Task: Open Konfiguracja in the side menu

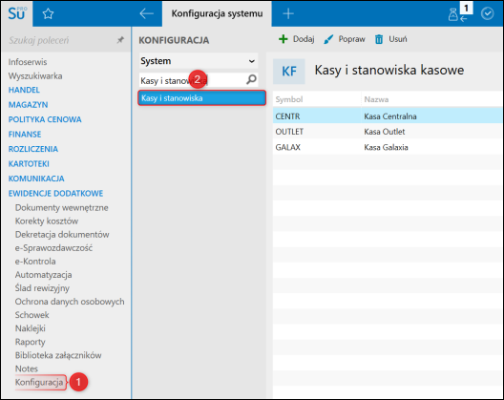Action: pyautogui.click(x=39, y=382)
